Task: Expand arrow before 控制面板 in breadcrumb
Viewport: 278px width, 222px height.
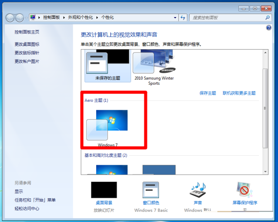Action: pos(39,17)
